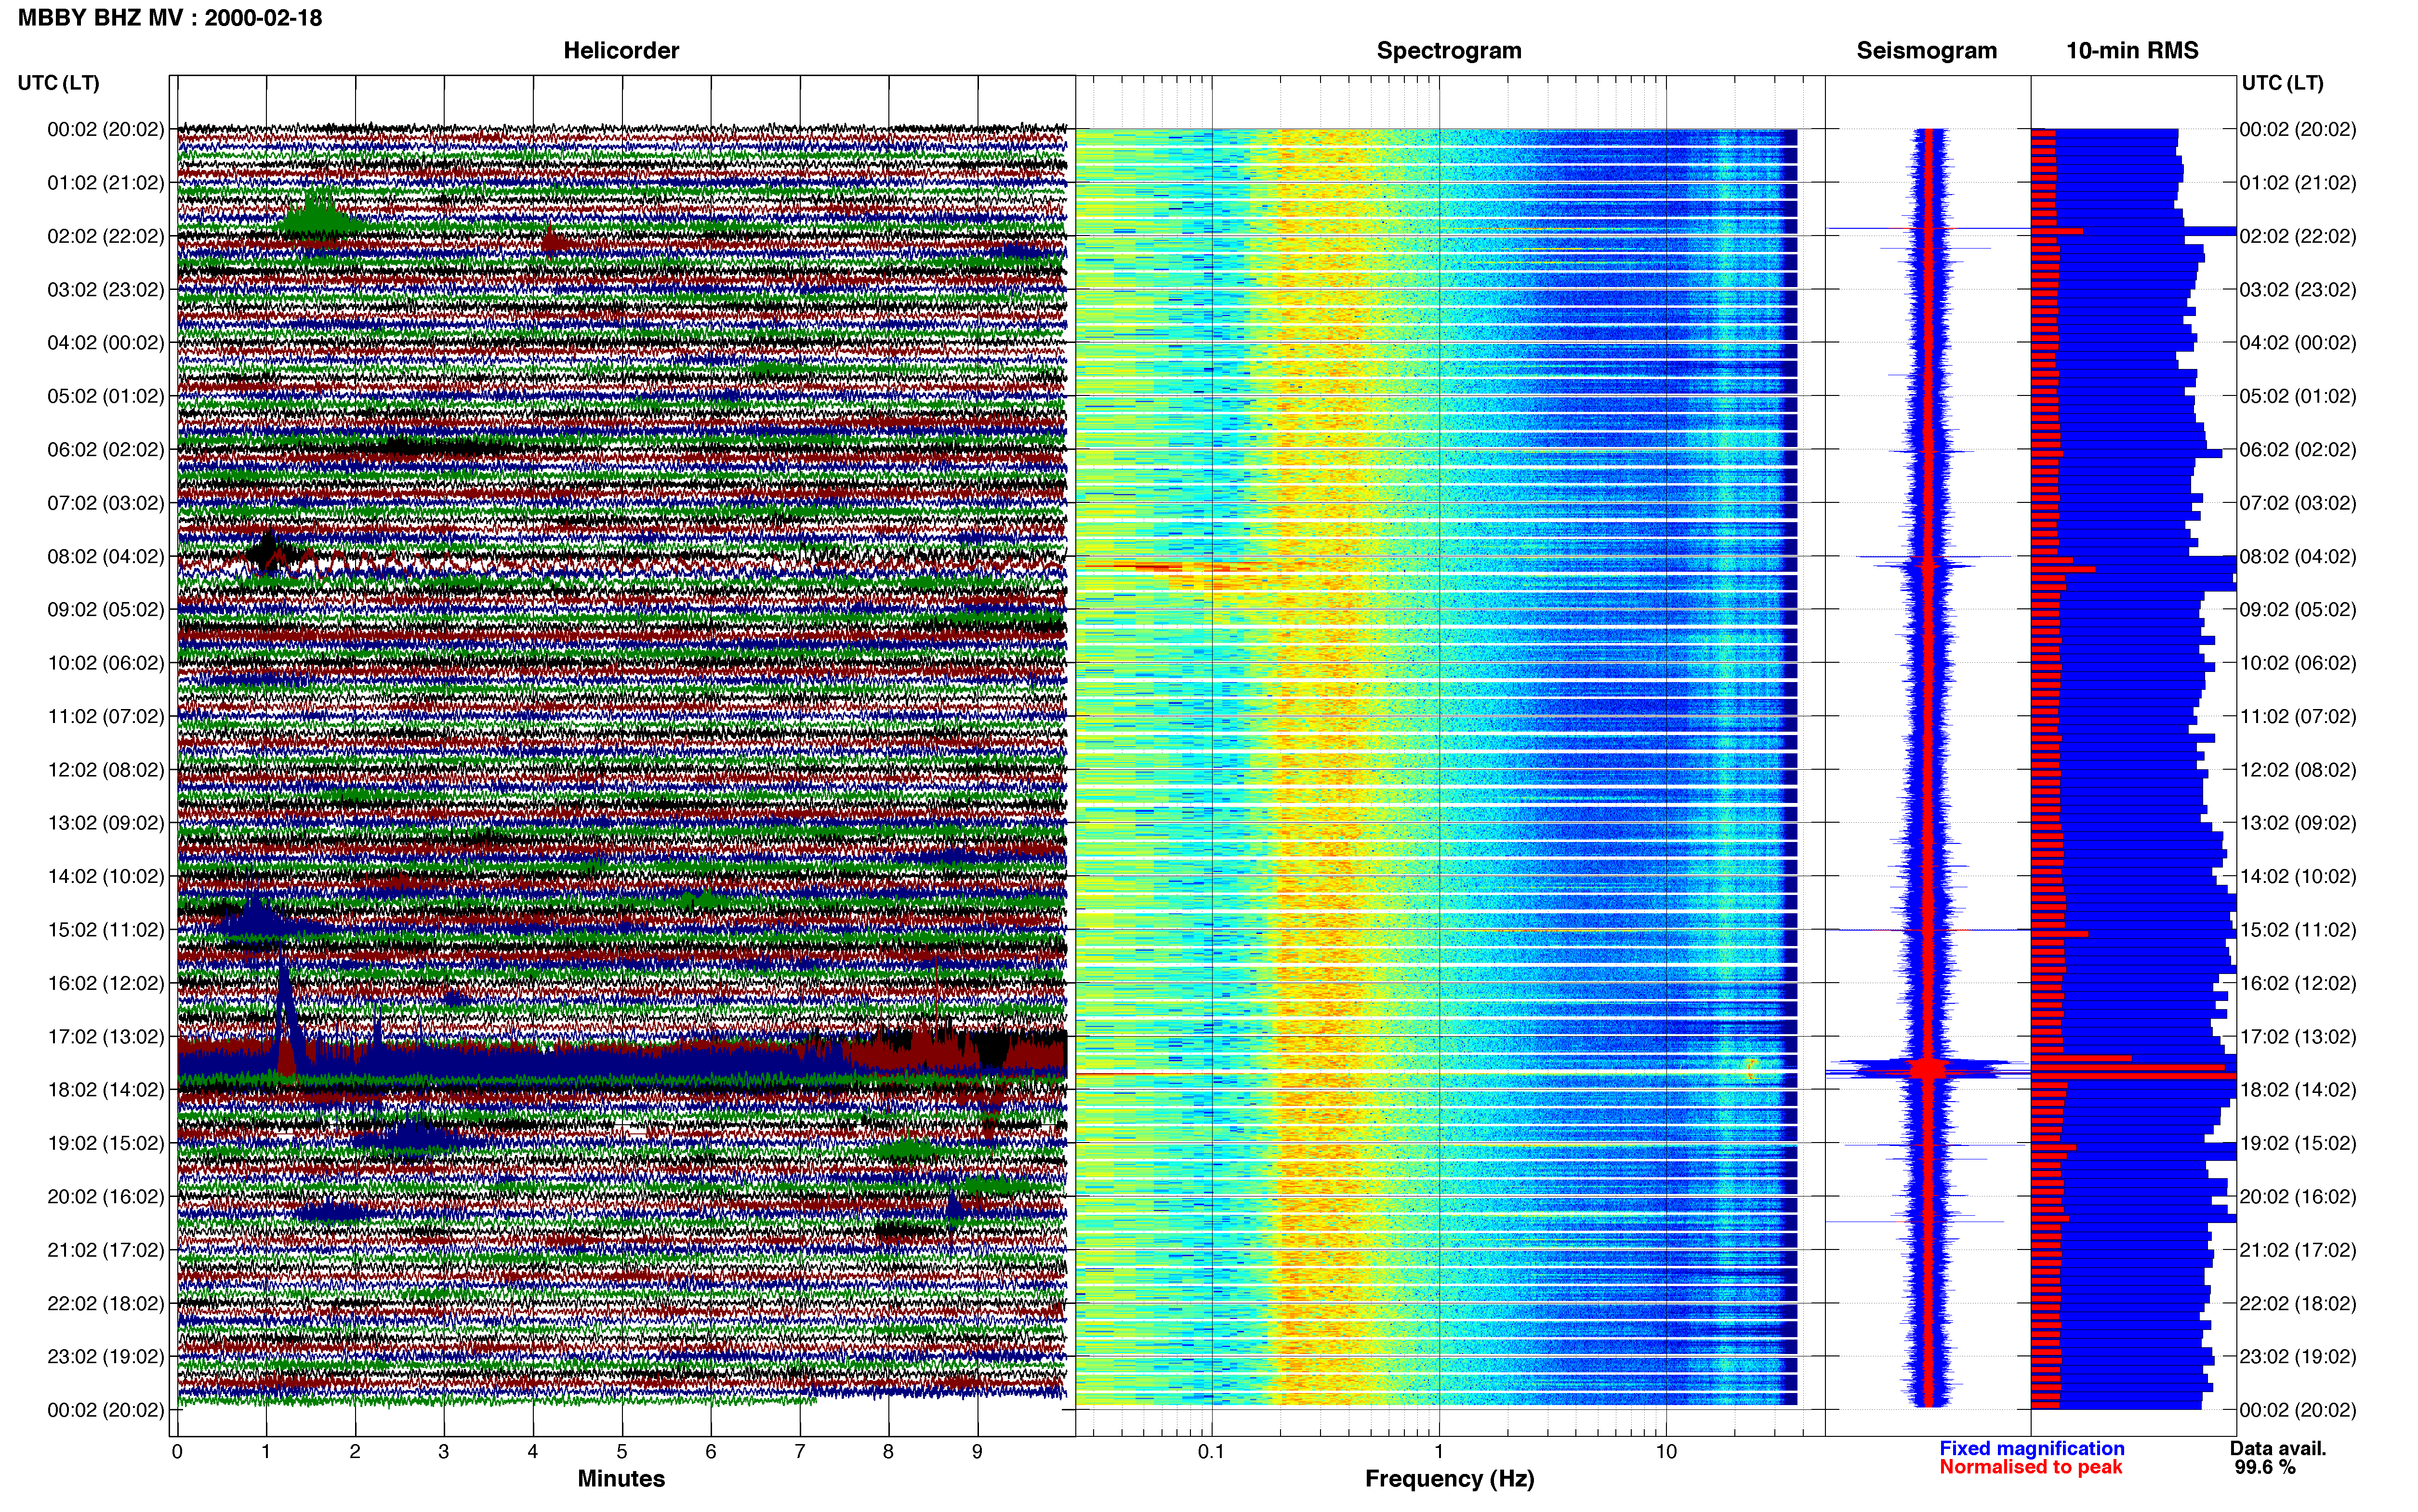Click tick "0" on the Minutes axis
The height and width of the screenshot is (1512, 2418).
pos(177,1452)
